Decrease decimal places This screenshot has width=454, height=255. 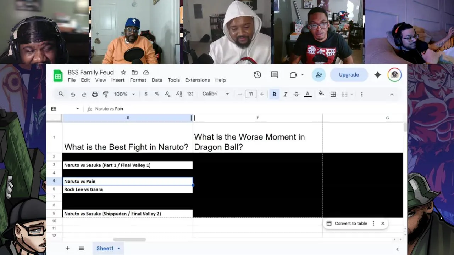(x=168, y=94)
